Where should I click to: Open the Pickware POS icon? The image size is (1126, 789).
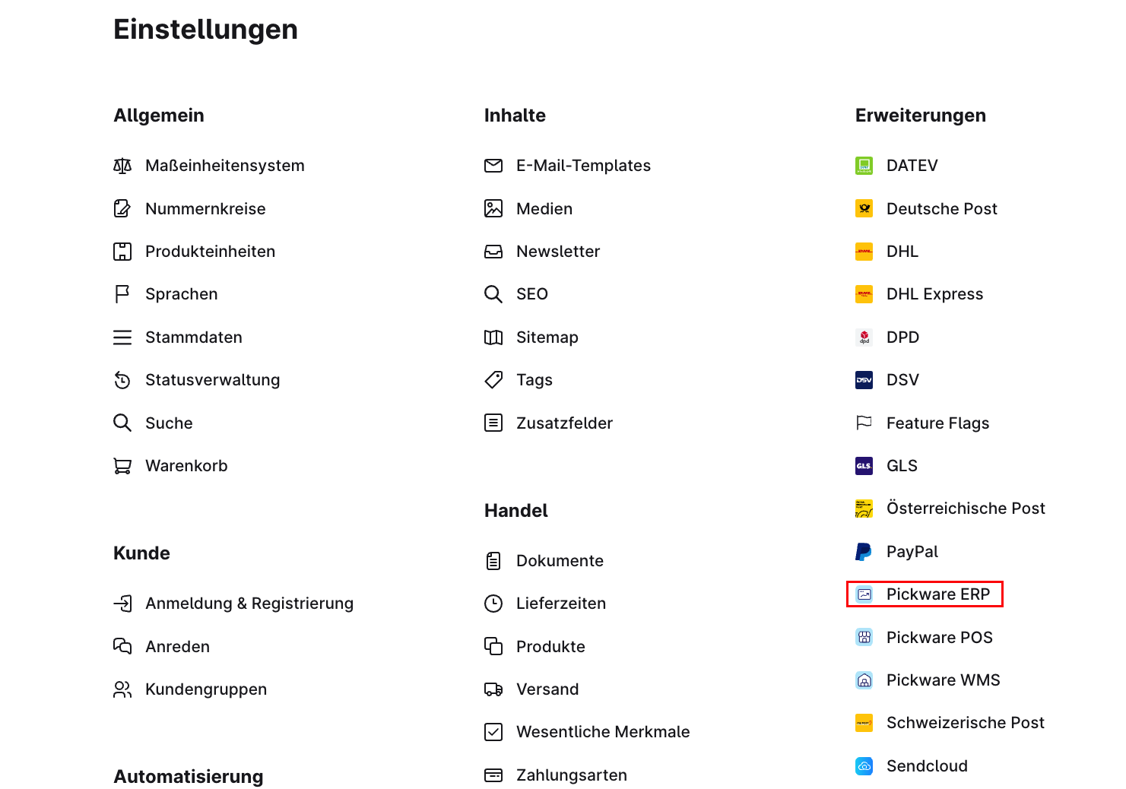click(x=864, y=638)
